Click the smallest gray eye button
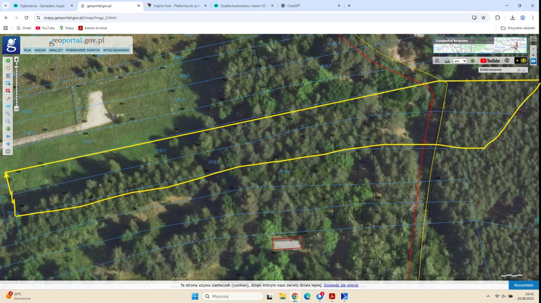Screen dimensions: 541x303 point(533,49)
